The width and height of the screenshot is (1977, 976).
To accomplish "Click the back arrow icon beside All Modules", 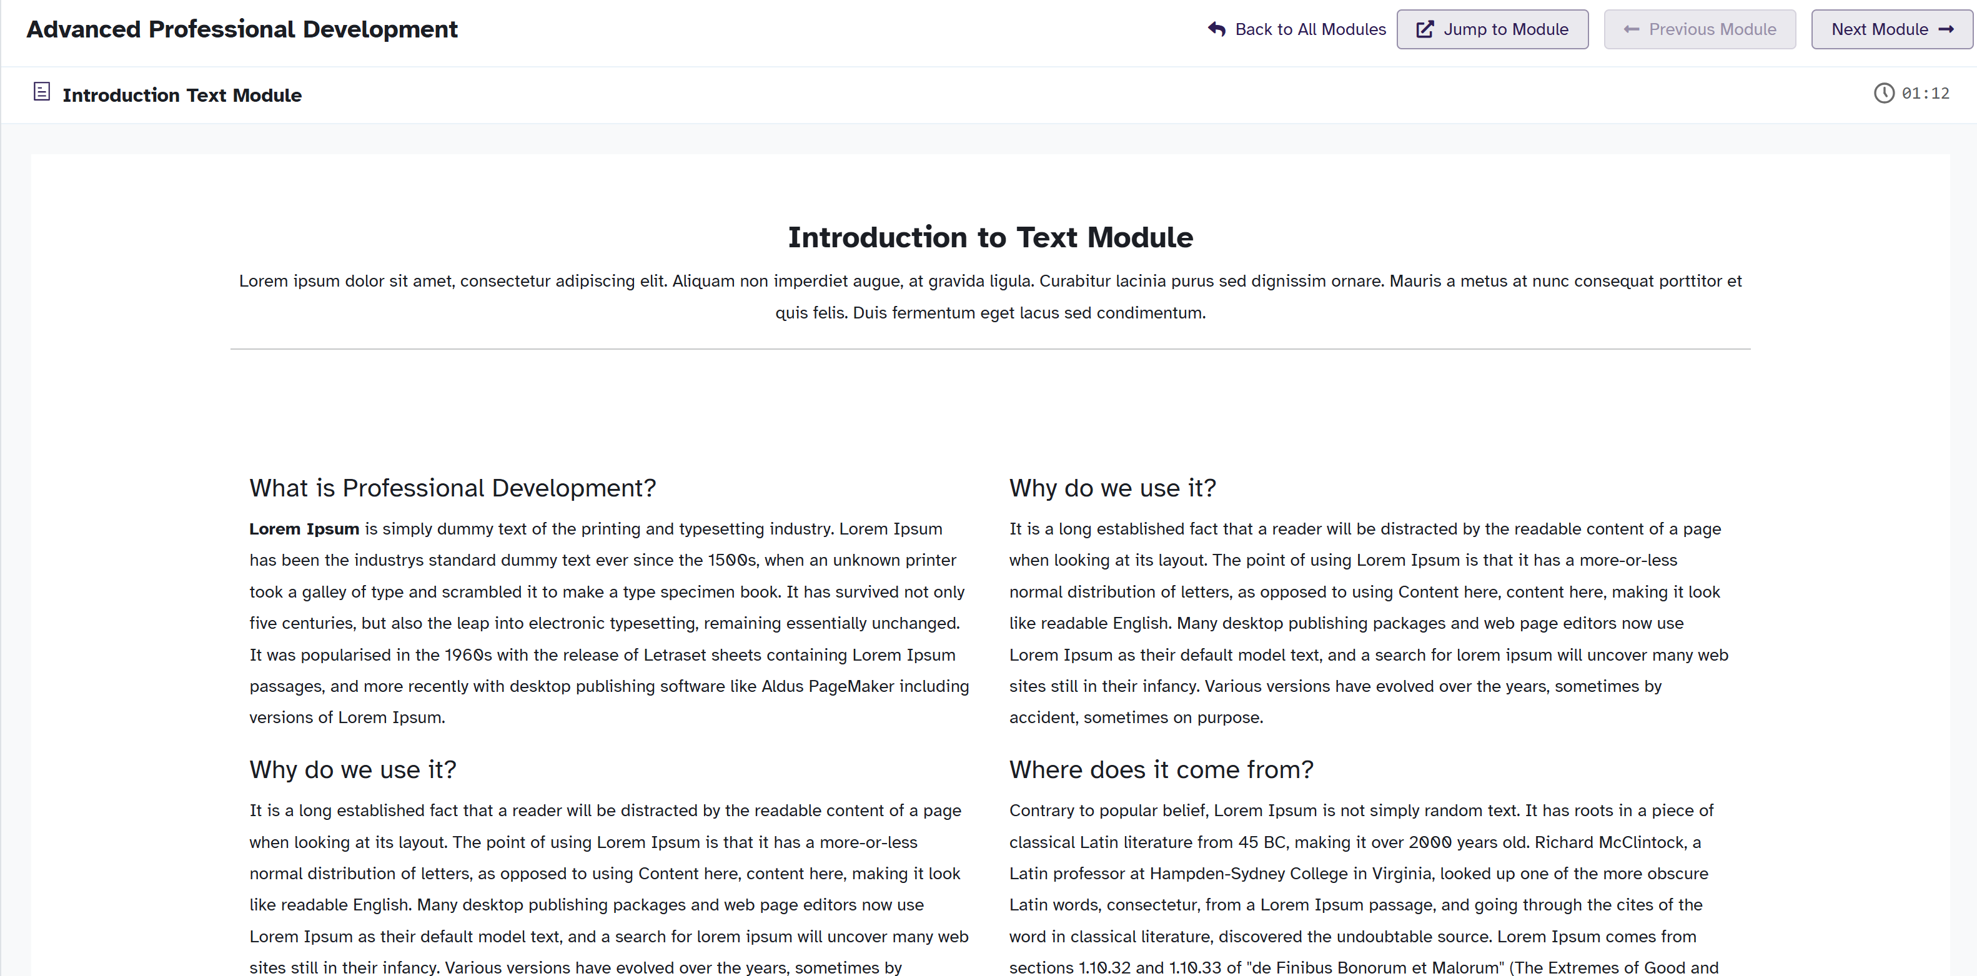I will [x=1216, y=29].
